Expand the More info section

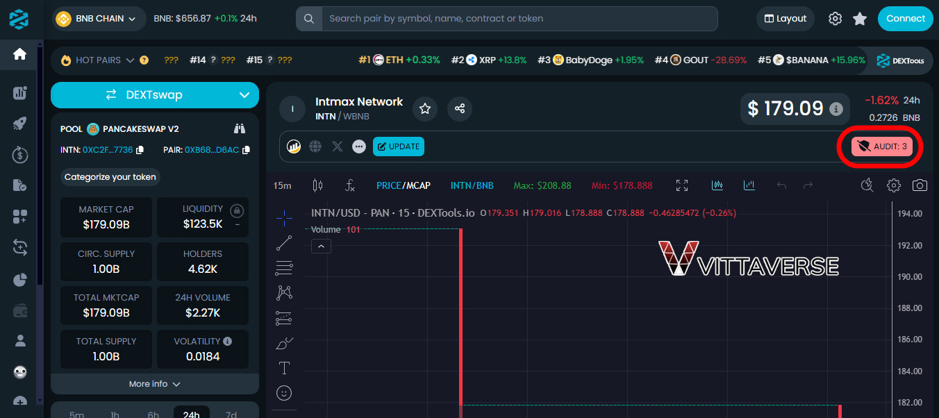click(x=153, y=383)
